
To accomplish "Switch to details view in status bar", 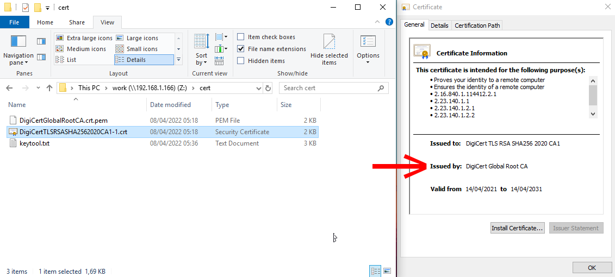I will point(375,270).
